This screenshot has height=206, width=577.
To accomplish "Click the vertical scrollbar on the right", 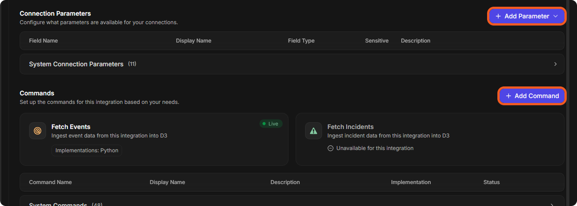I will tap(568, 103).
